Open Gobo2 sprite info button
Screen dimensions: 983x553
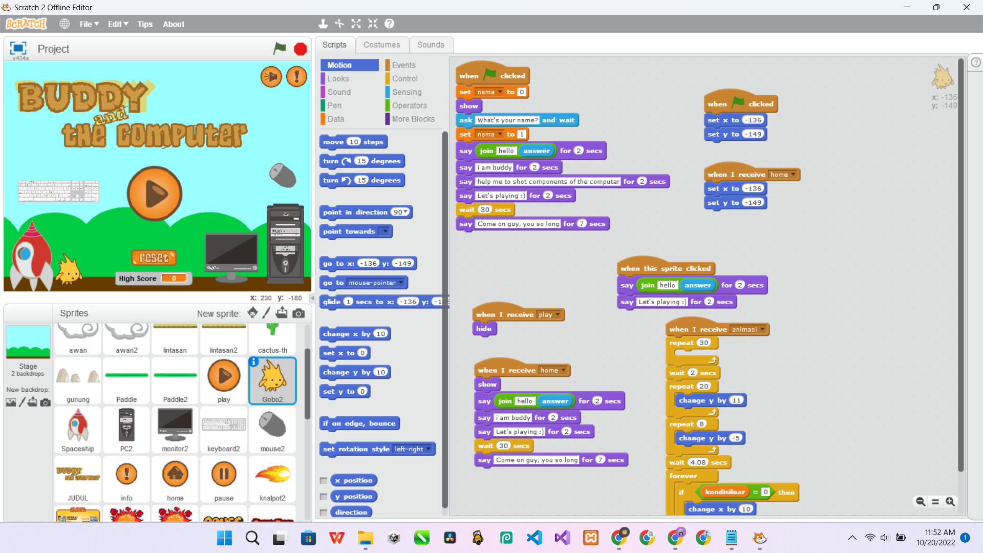coord(254,362)
